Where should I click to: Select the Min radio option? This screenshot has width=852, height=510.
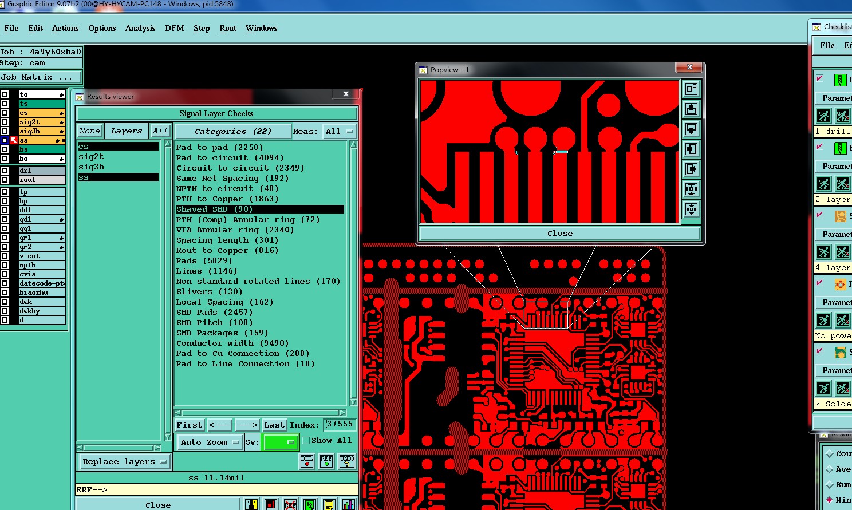click(830, 500)
